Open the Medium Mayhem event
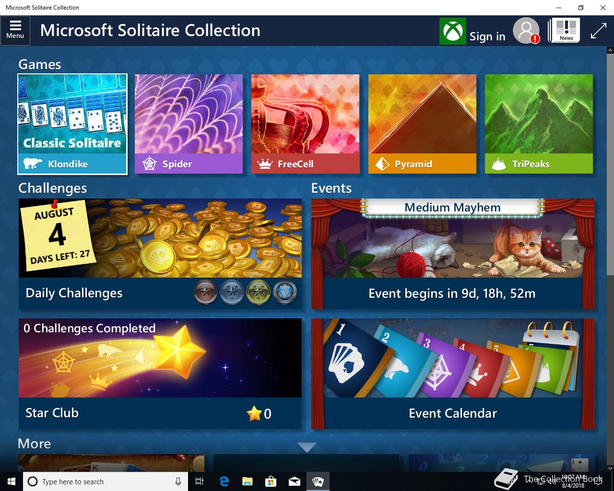The image size is (614, 491). point(453,254)
